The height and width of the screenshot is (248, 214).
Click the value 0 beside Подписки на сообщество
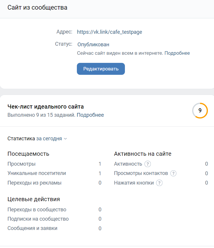click(x=100, y=219)
